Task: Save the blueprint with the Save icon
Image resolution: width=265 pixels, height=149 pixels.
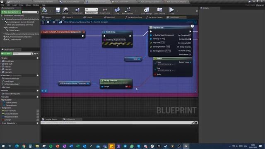Action: tap(58, 10)
